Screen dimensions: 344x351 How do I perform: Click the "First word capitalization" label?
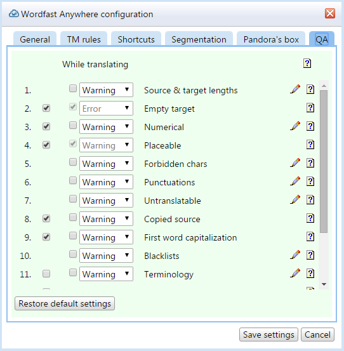click(x=190, y=237)
